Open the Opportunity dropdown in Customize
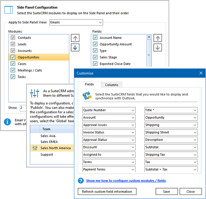This screenshot has height=199, width=206. (x=171, y=117)
